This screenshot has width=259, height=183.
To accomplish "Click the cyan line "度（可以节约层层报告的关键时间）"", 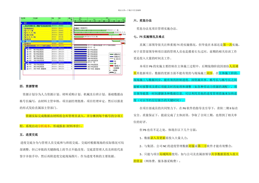I will [159, 100].
